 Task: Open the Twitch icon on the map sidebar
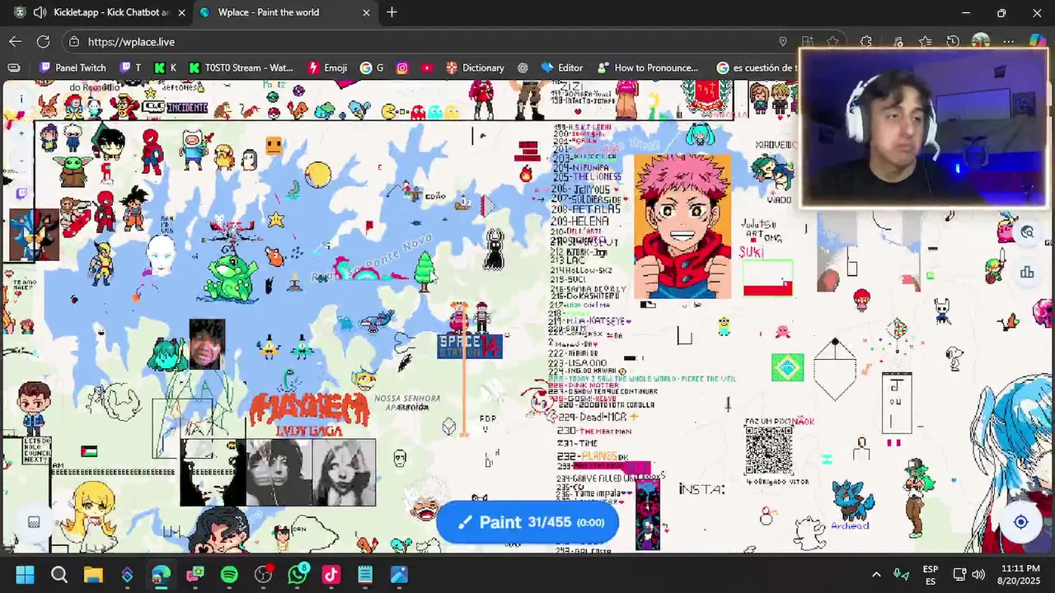(x=21, y=194)
